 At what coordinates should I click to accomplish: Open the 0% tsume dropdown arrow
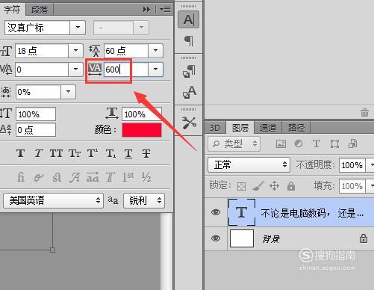click(x=68, y=92)
